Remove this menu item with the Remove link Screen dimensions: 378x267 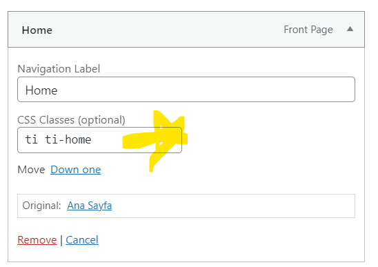[x=37, y=240]
